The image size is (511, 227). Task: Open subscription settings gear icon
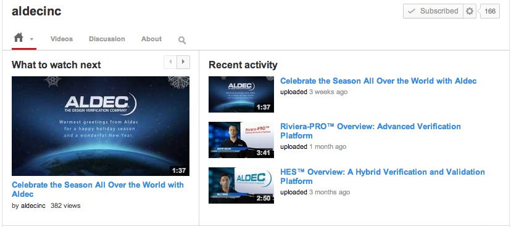pos(470,11)
